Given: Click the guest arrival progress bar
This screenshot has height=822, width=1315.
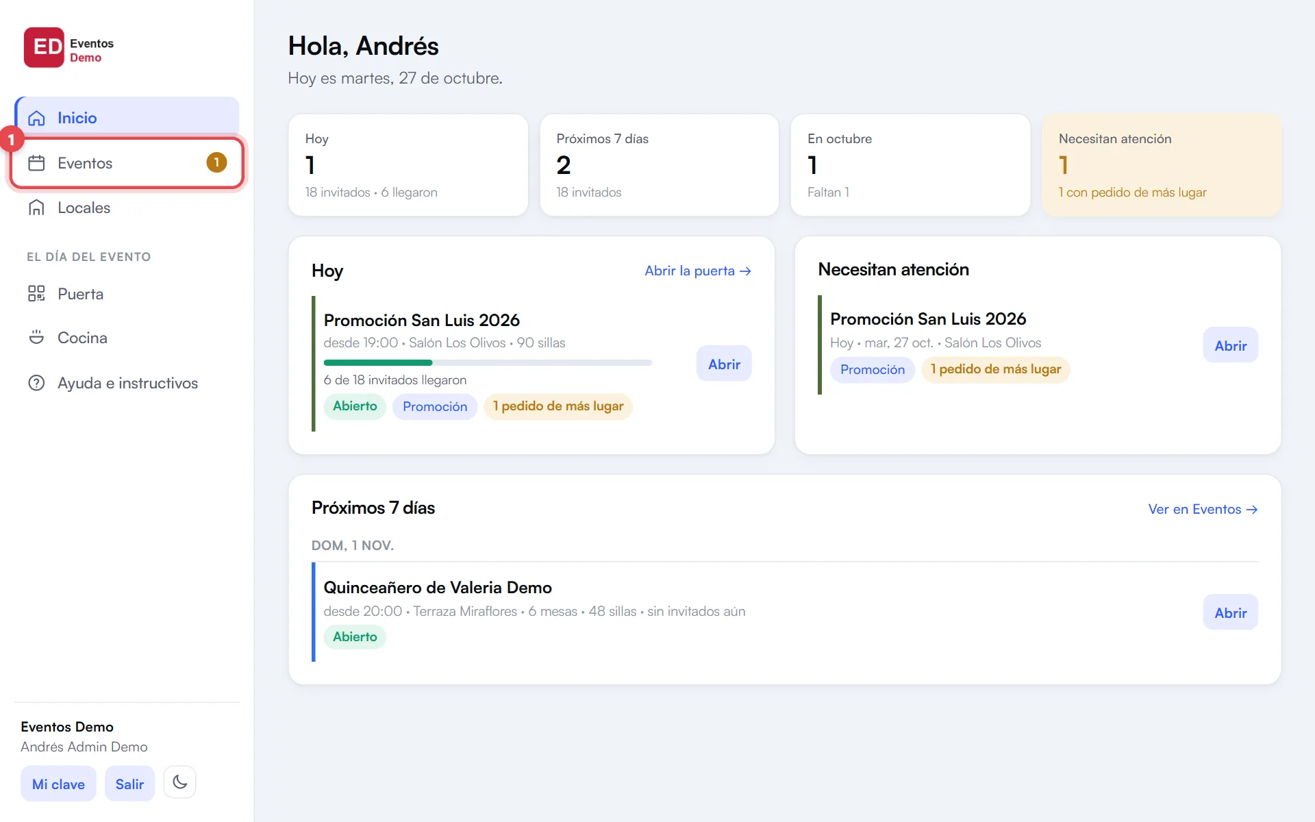Looking at the screenshot, I should pos(488,362).
